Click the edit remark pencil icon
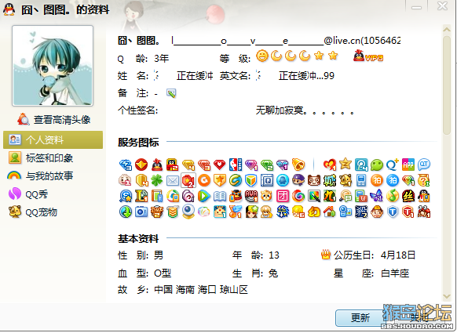 [171, 93]
